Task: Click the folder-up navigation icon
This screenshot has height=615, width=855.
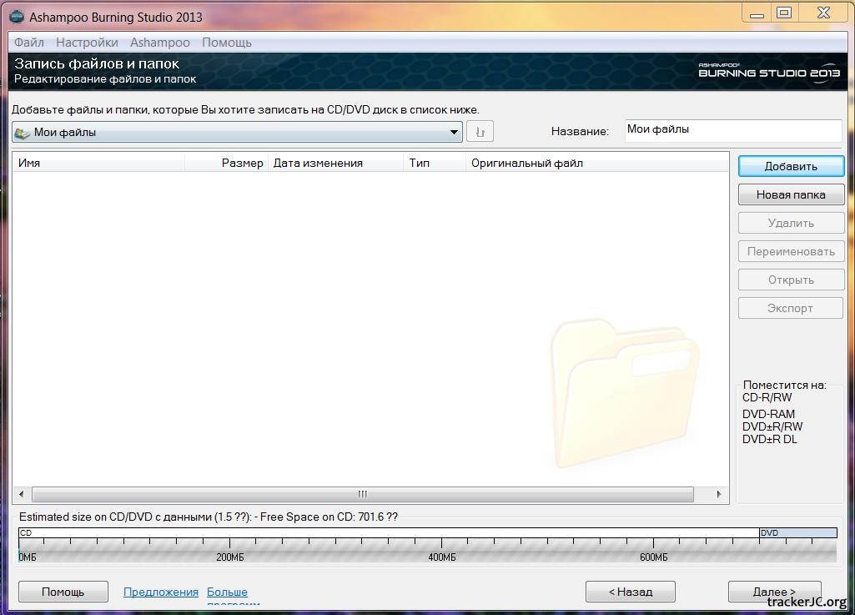Action: (480, 132)
